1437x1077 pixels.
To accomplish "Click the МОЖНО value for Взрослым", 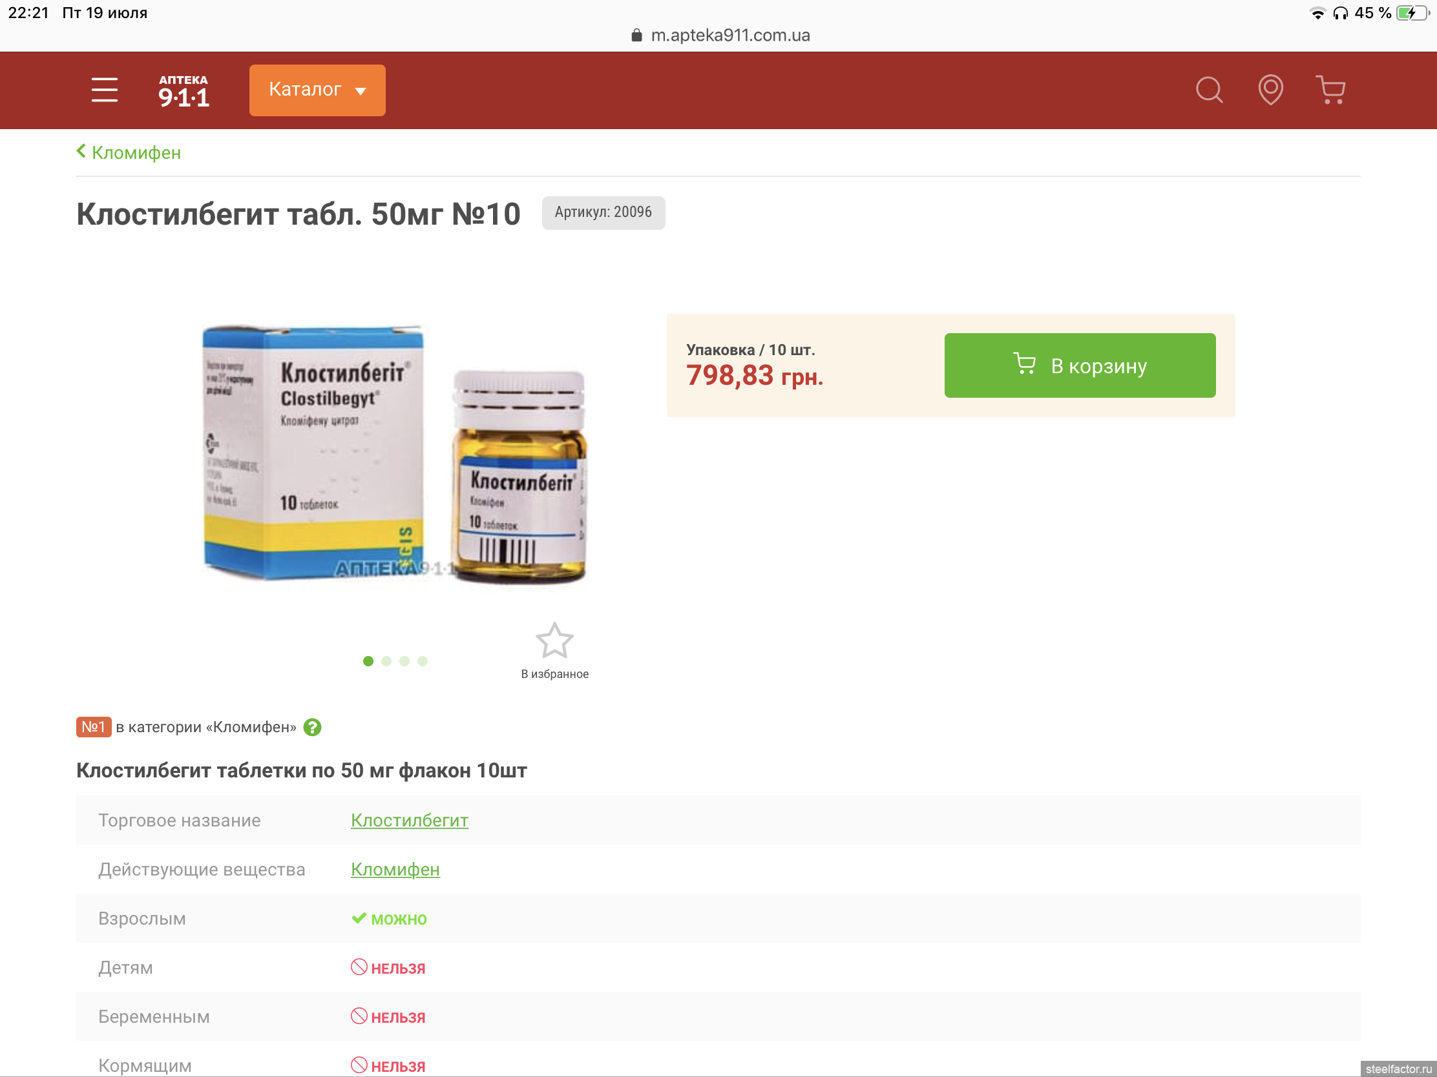I will tap(389, 919).
